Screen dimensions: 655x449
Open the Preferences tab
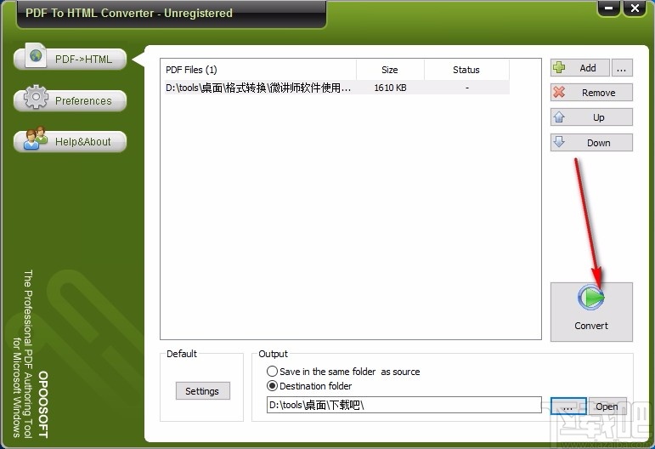71,100
